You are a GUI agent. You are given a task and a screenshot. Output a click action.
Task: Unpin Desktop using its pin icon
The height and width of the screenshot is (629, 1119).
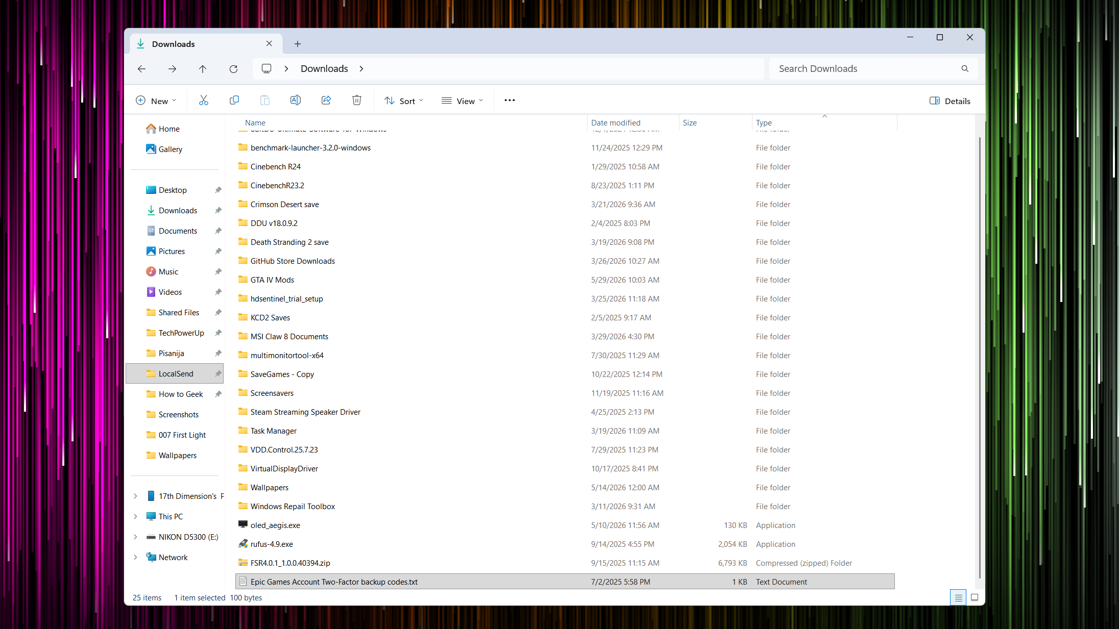click(x=218, y=190)
